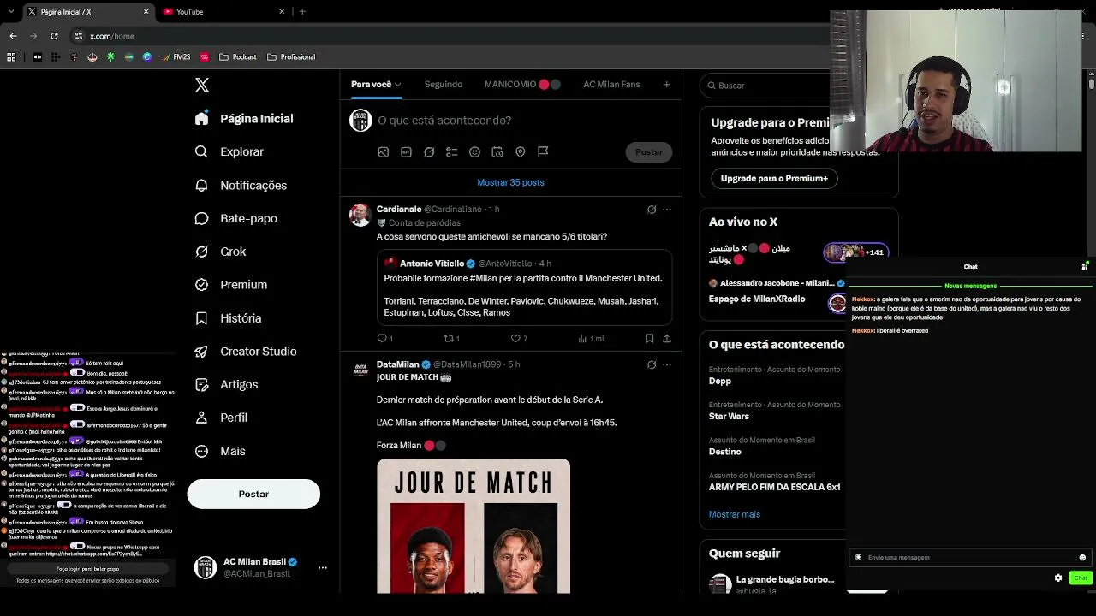The image size is (1096, 616).
Task: Add a new timeline tab with plus
Action: point(666,84)
